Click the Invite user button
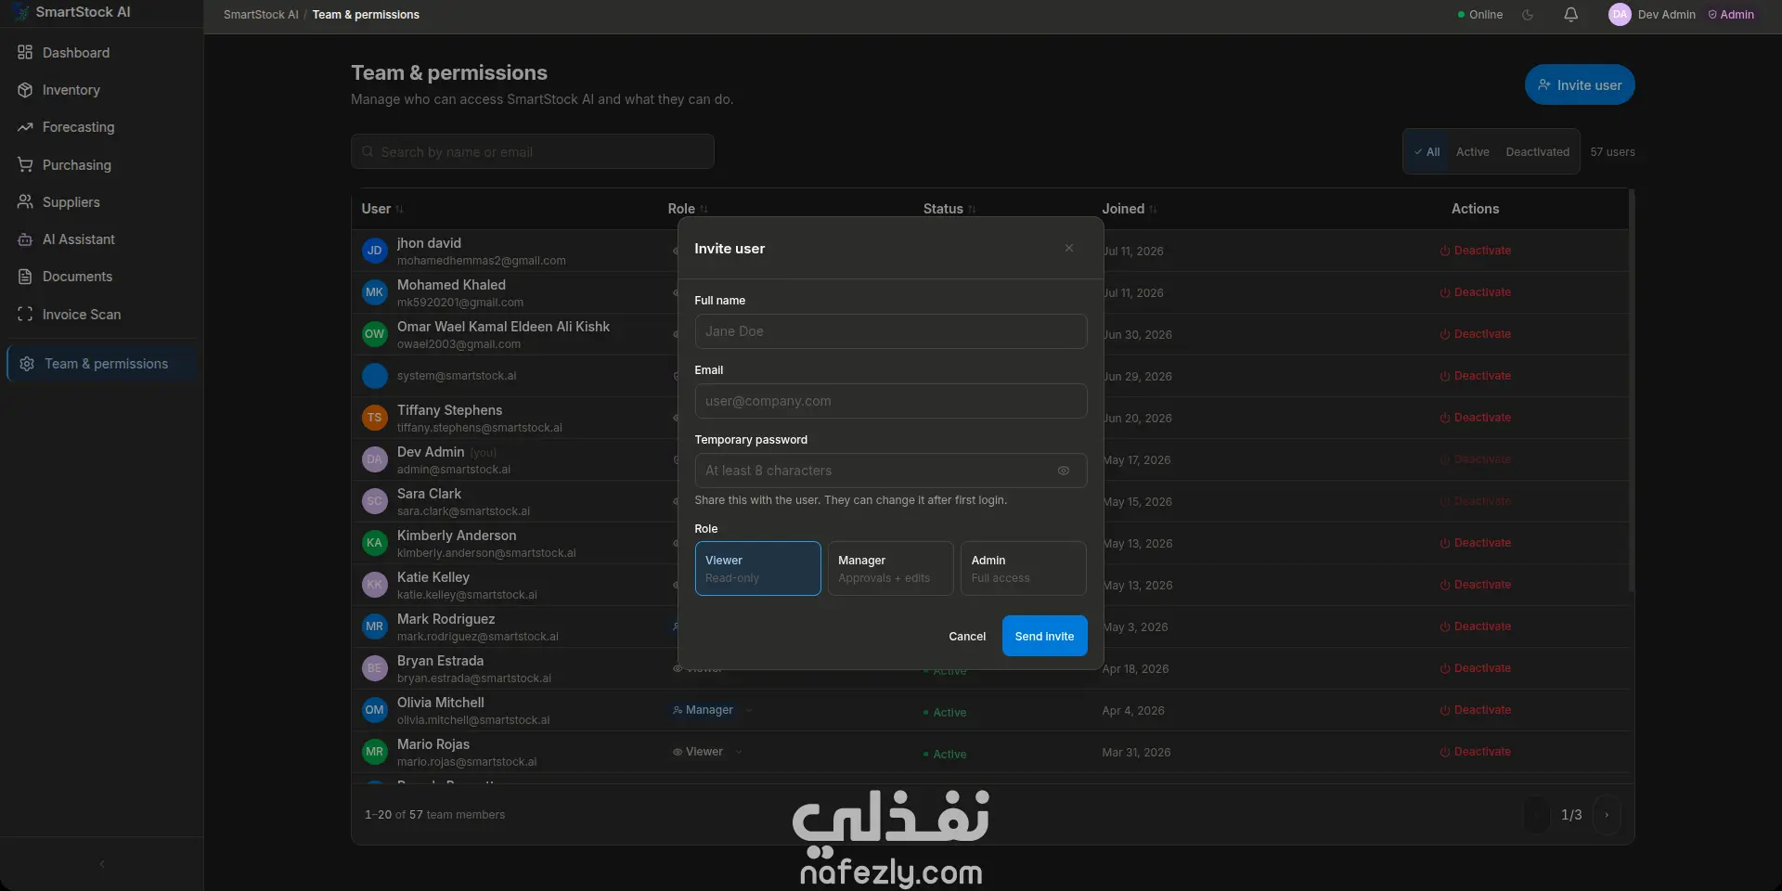This screenshot has height=891, width=1782. pyautogui.click(x=1580, y=84)
